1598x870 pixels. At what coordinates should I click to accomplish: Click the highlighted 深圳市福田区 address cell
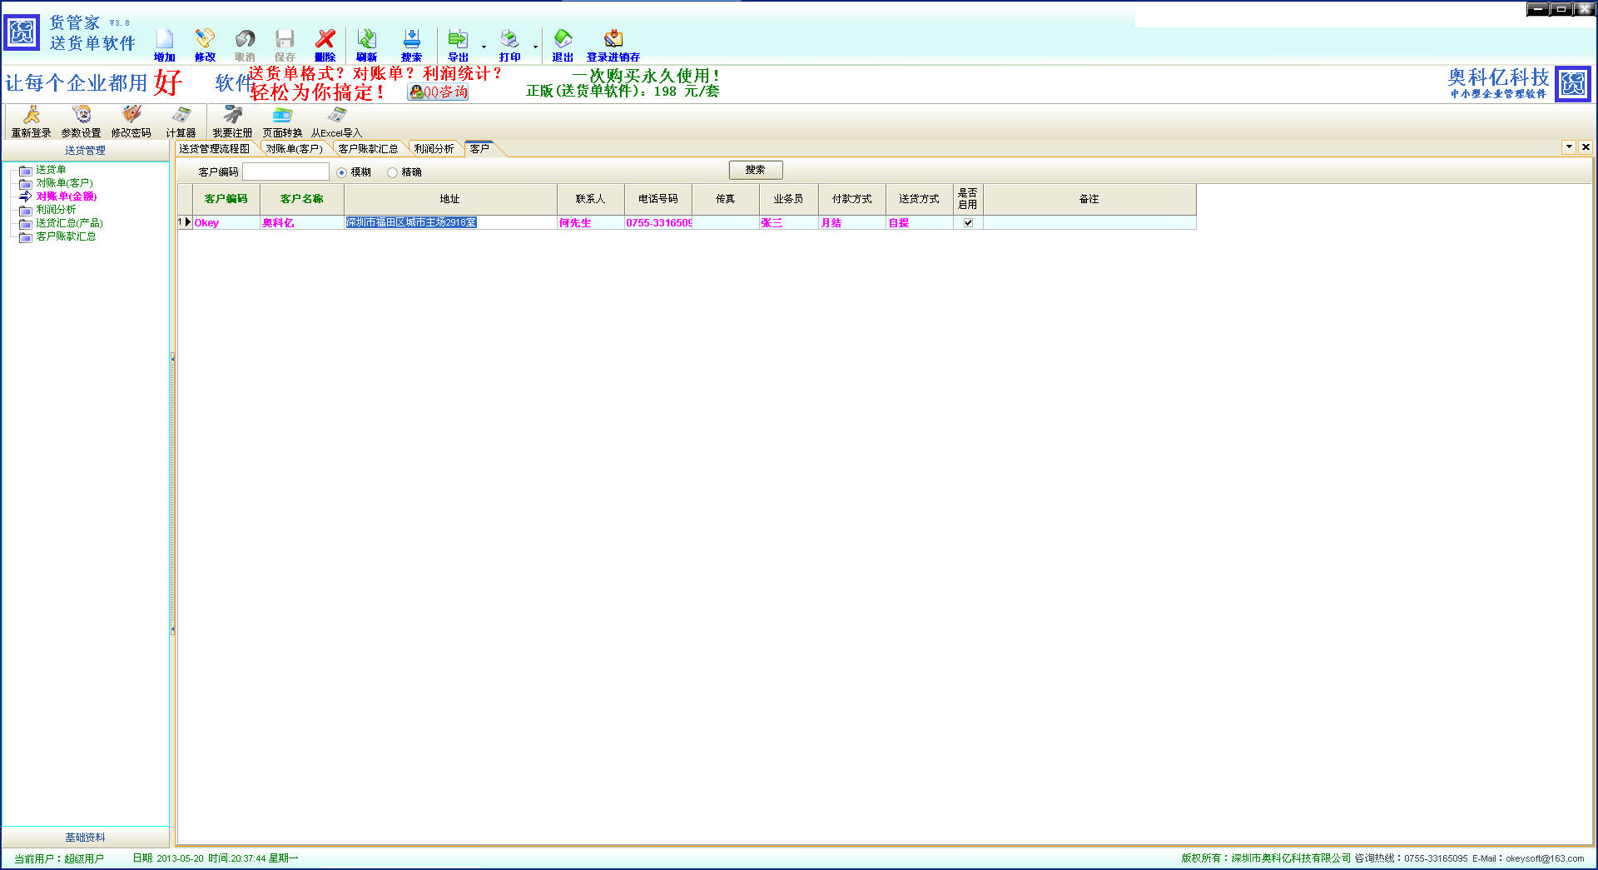(x=450, y=222)
